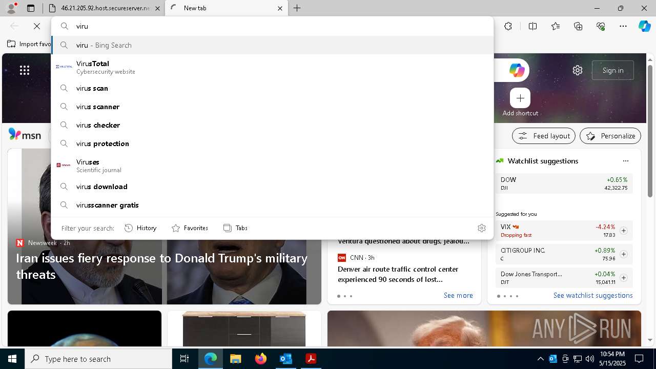The width and height of the screenshot is (656, 369).
Task: Open Adobe Acrobat from taskbar
Action: (x=311, y=359)
